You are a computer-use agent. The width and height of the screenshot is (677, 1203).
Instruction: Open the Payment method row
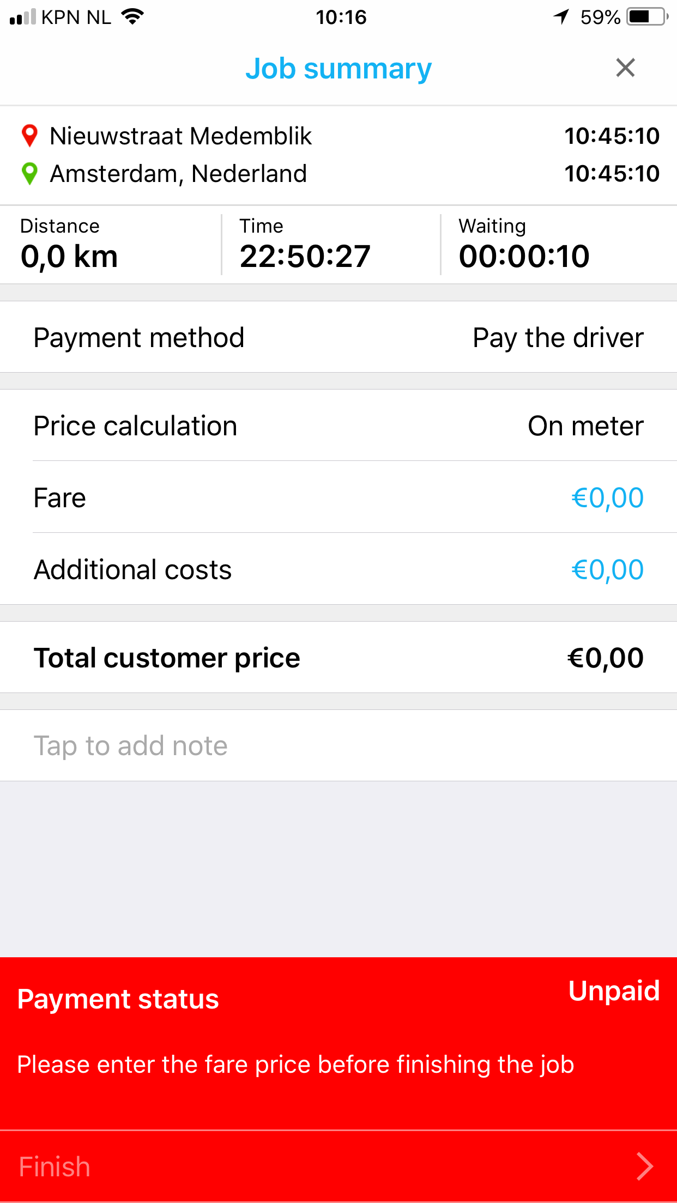(338, 337)
